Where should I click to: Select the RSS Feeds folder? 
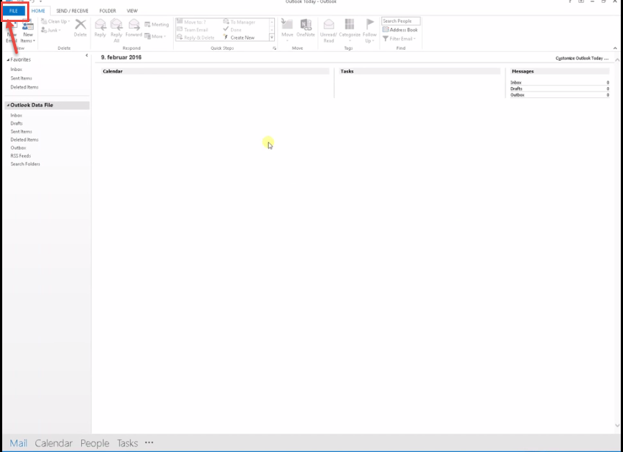pyautogui.click(x=21, y=156)
